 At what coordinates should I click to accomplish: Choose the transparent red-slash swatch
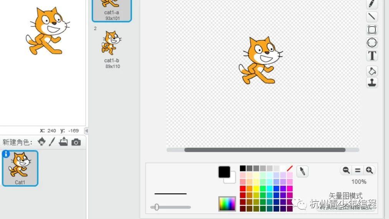point(290,169)
